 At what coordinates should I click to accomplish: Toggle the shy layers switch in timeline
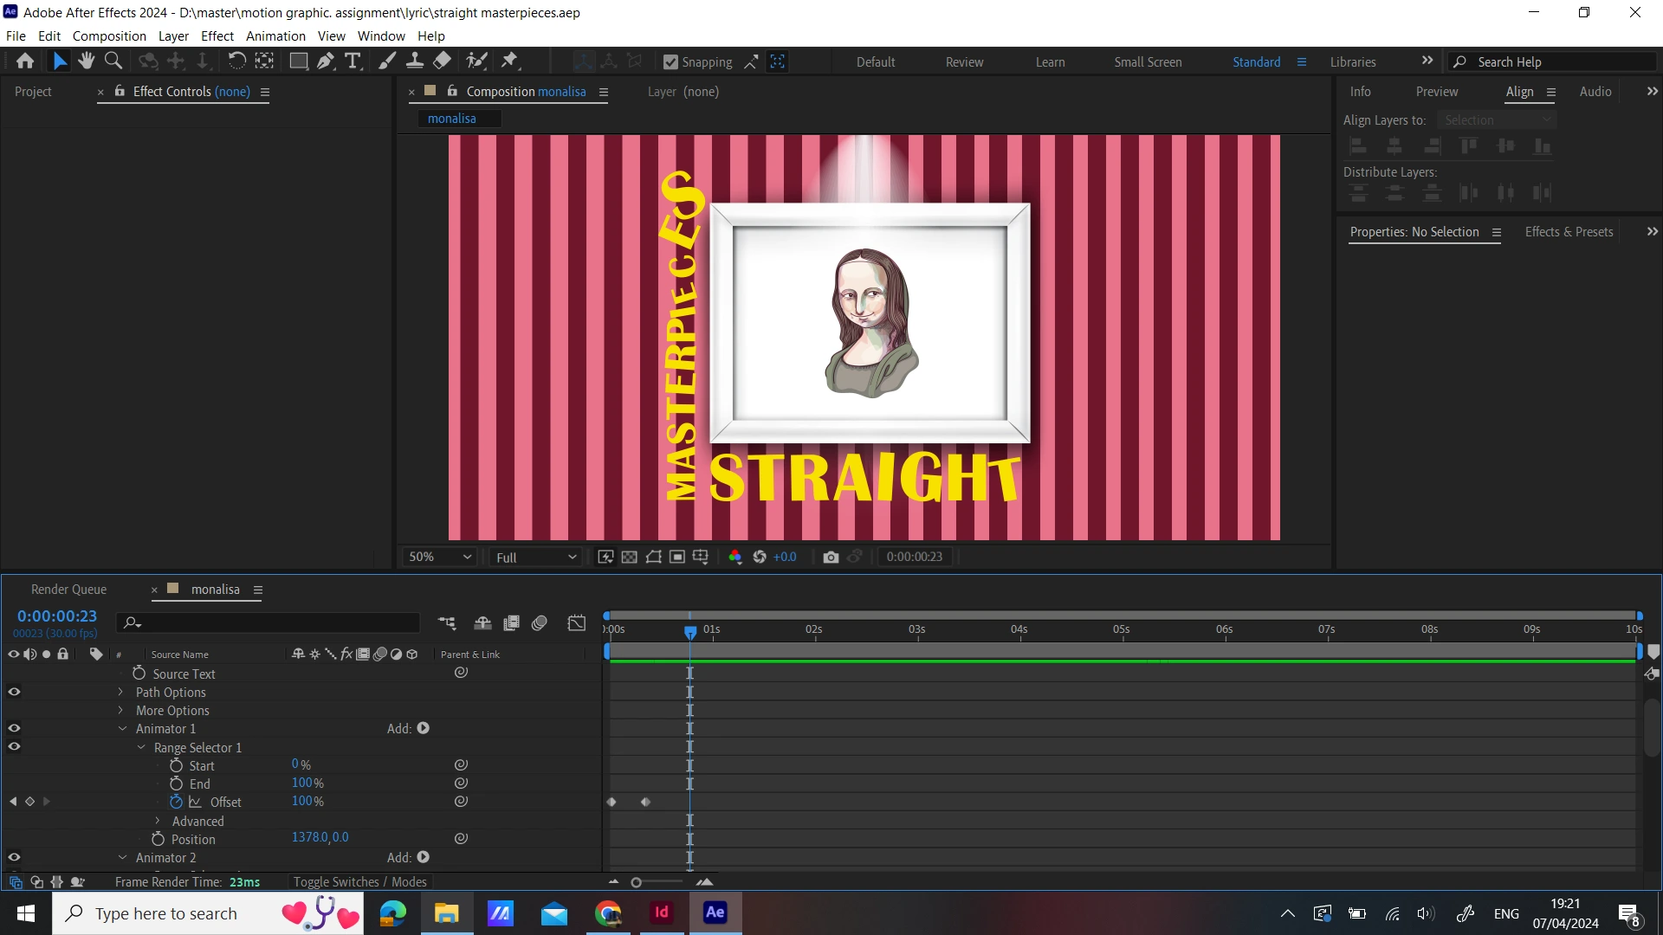coord(483,623)
